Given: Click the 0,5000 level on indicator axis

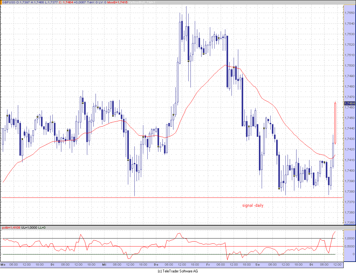Looking at the screenshot, I should 350,246.
